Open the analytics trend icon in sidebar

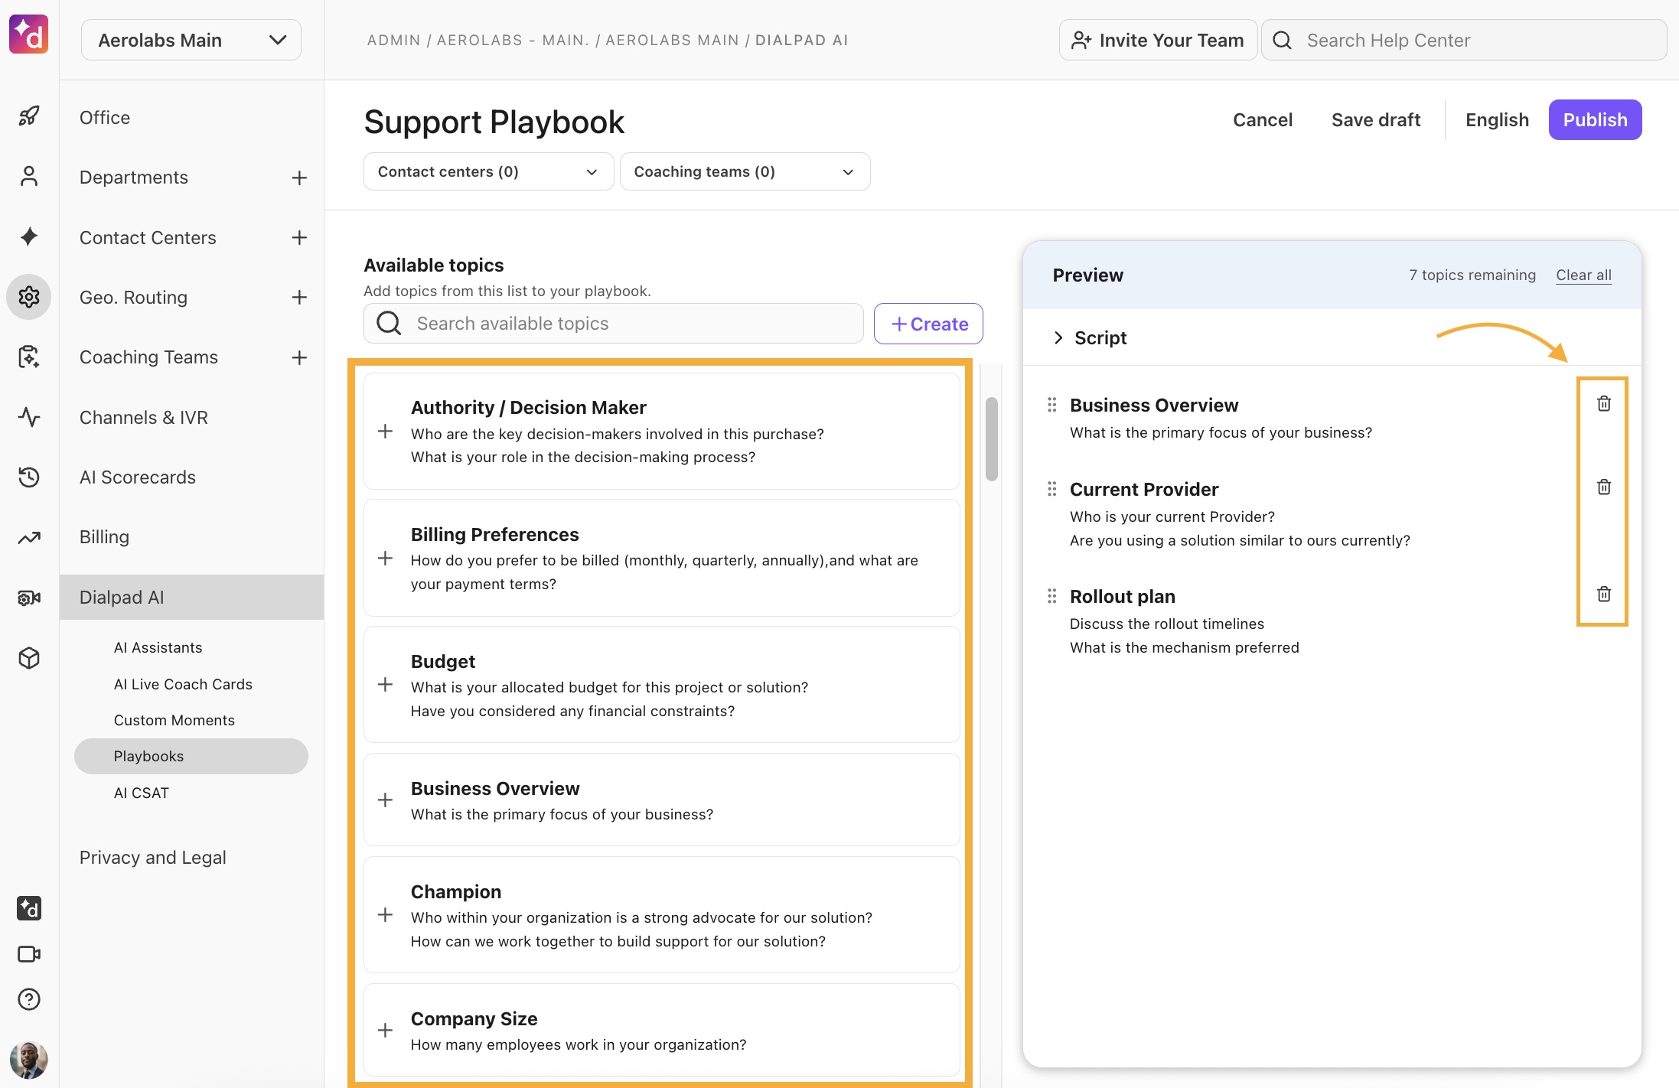click(x=29, y=537)
